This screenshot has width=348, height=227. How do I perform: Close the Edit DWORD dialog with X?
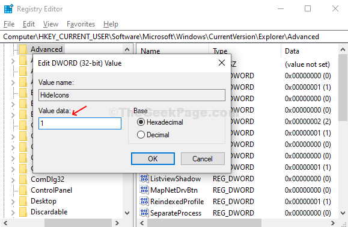pos(222,63)
